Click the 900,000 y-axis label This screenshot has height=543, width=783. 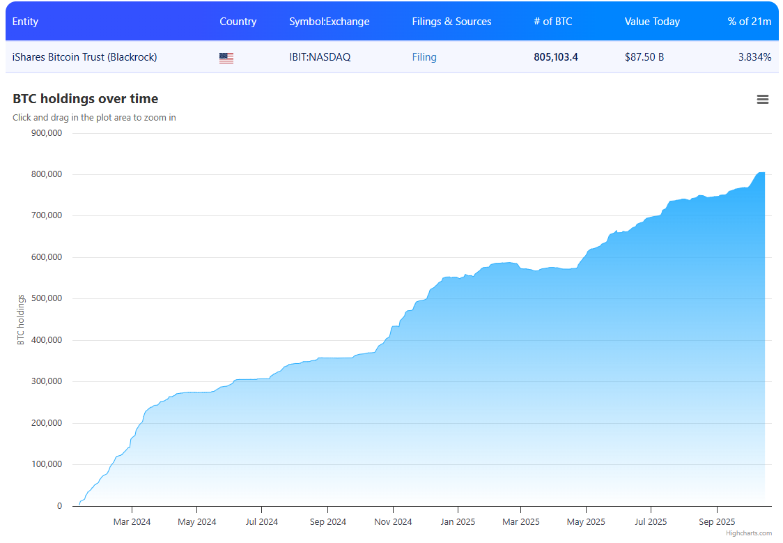tap(47, 133)
